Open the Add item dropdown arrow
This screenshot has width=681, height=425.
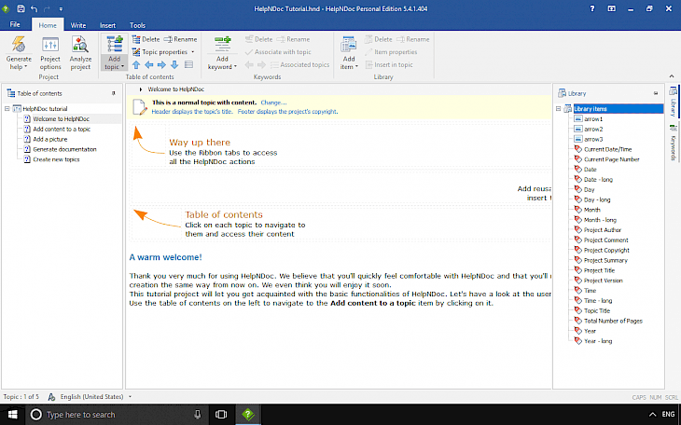tap(356, 67)
